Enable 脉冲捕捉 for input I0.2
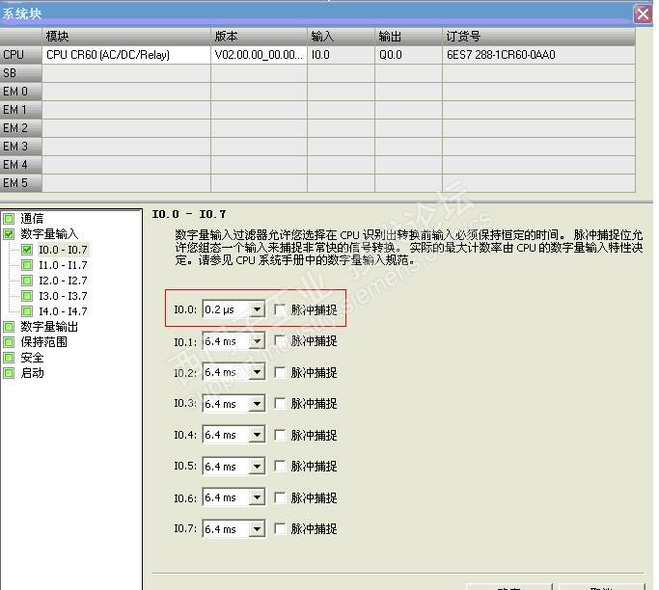659x590 pixels. click(280, 372)
